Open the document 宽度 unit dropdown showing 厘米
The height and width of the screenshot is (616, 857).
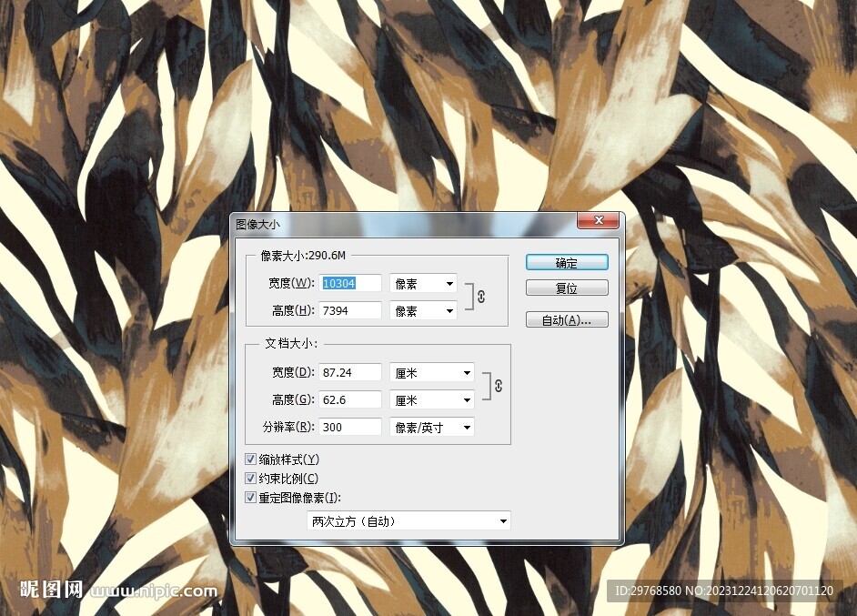pos(431,372)
